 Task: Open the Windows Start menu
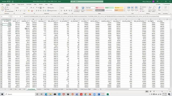(2, 94)
